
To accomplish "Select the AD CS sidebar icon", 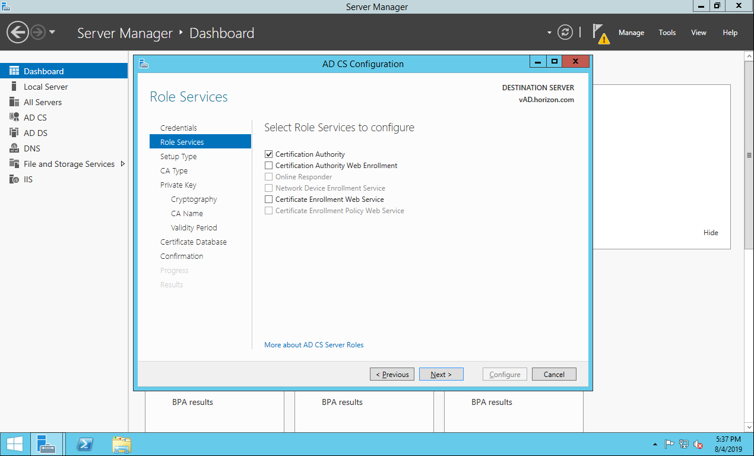I will 14,118.
